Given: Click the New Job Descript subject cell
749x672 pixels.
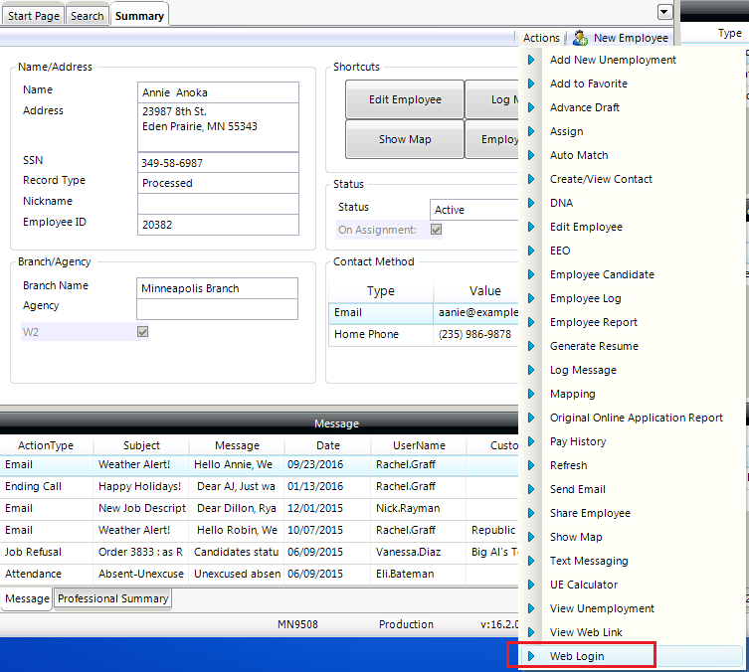Looking at the screenshot, I should [141, 508].
